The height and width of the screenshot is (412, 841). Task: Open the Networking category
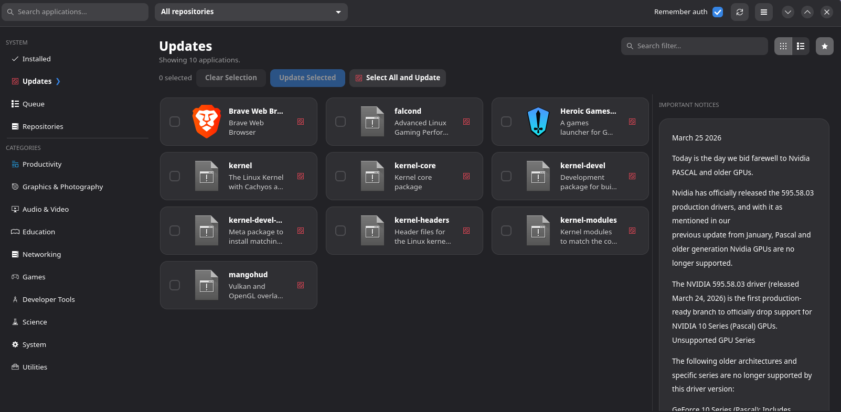pos(42,254)
